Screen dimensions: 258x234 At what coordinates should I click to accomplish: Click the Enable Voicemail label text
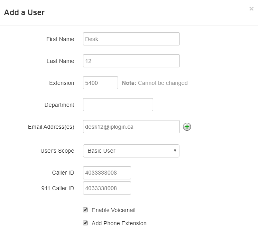pos(114,210)
